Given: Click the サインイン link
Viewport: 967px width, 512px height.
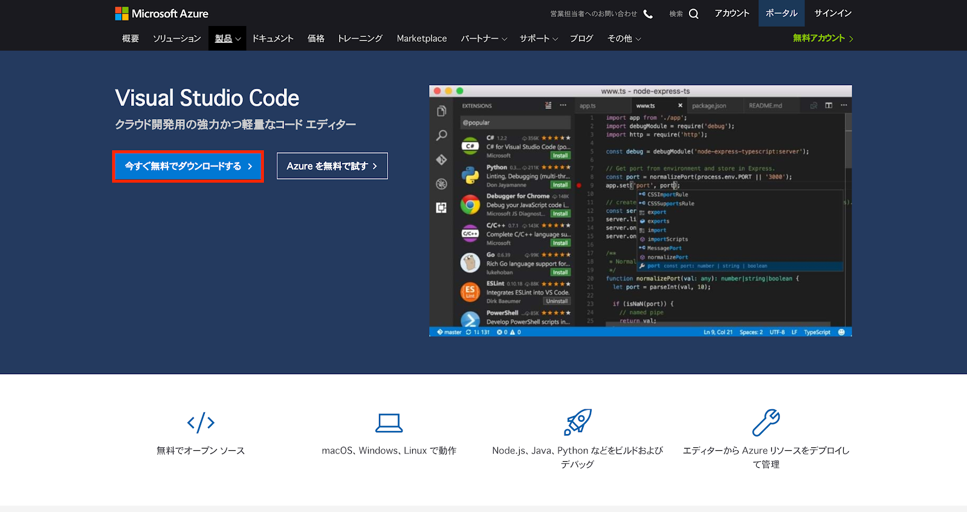Looking at the screenshot, I should [833, 13].
